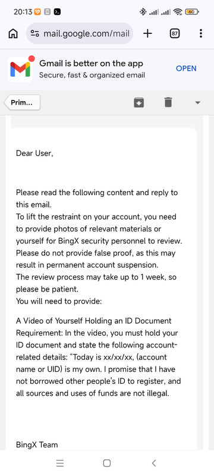This screenshot has height=476, width=214.
Task: Tap the Wi-Fi status icon
Action: [178, 12]
